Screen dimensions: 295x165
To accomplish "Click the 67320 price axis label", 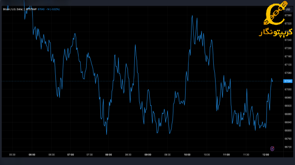I will point(288,24).
